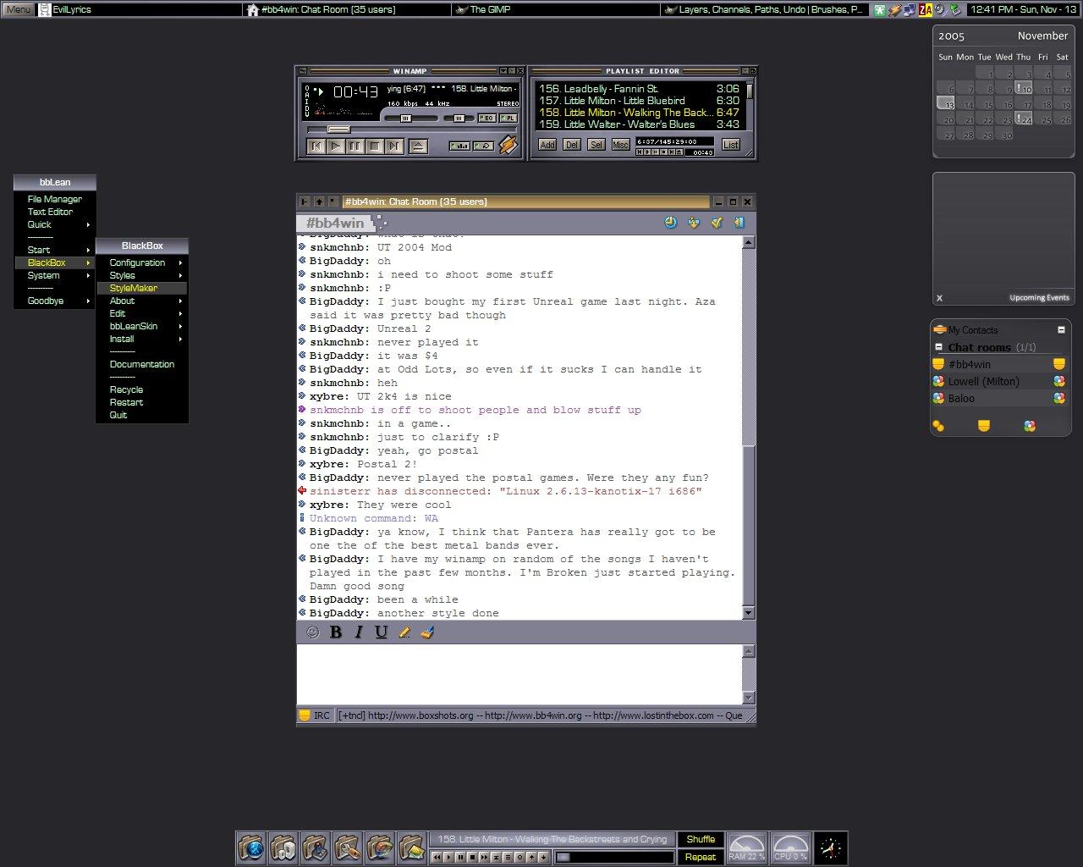Click the Misc button in Playlist Editor
This screenshot has height=867, width=1083.
click(621, 145)
